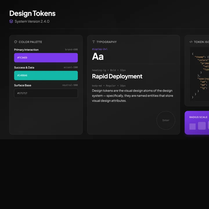Select the teal #14B8A6 swatch
Viewport: 209px width, 209px height.
click(46, 75)
